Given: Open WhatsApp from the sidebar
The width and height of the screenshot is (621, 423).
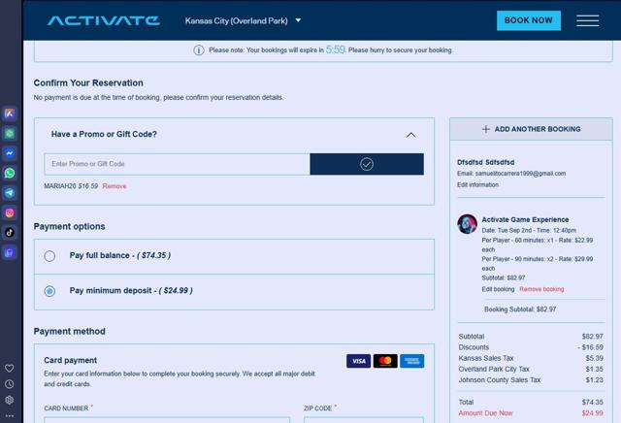Looking at the screenshot, I should (10, 173).
